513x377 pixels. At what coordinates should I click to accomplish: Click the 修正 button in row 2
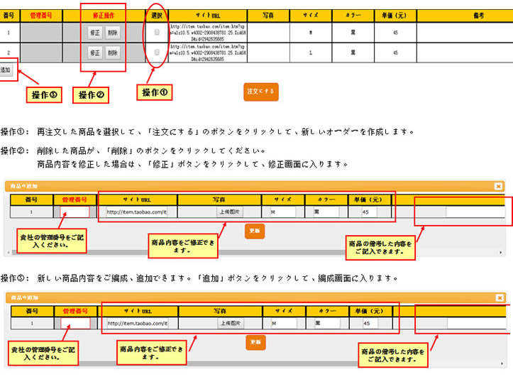point(95,53)
